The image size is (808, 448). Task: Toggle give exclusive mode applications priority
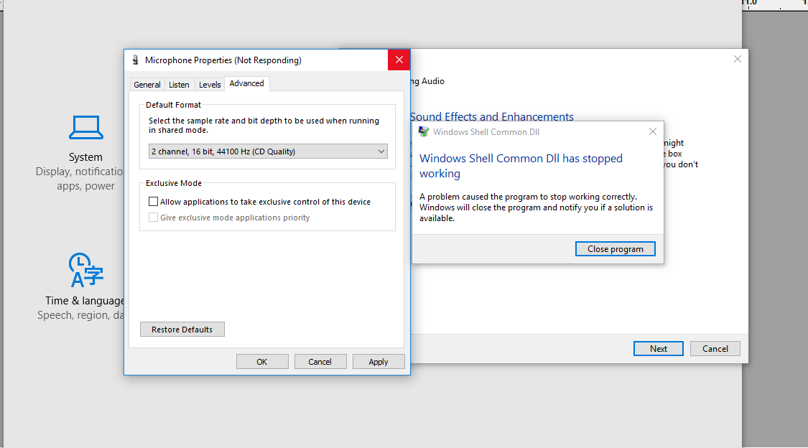pos(153,218)
